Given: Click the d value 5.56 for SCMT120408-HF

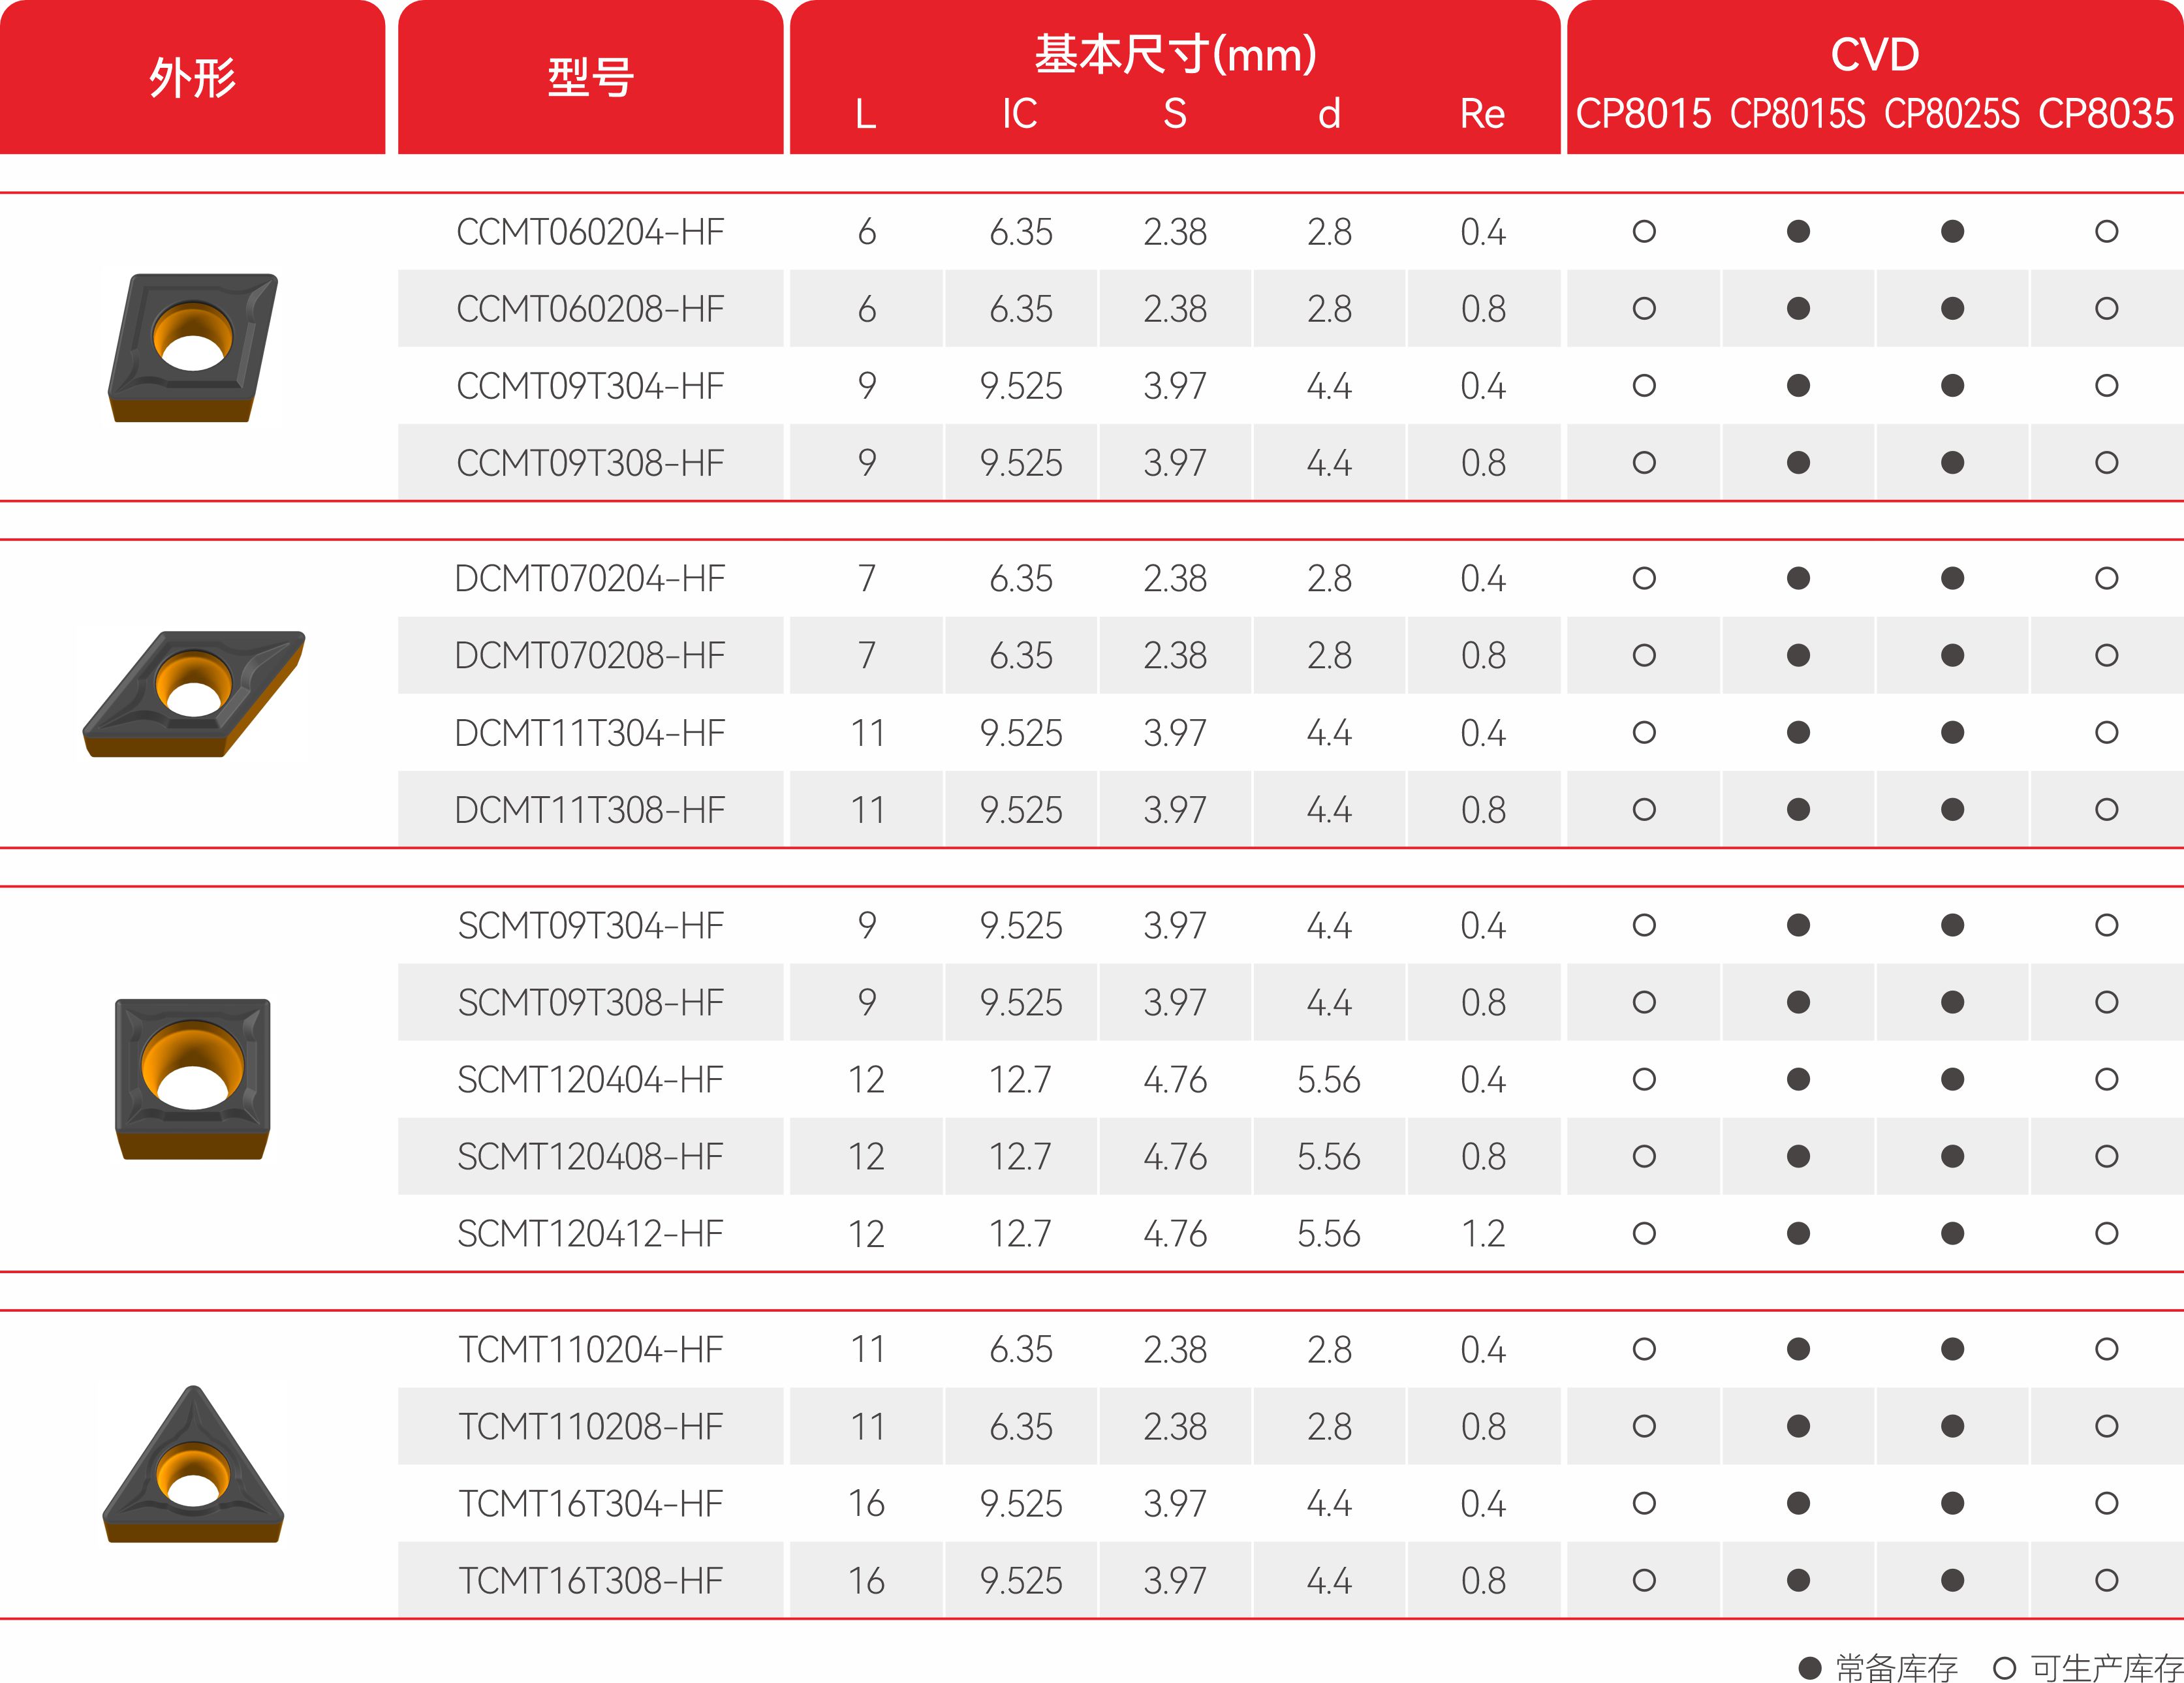Looking at the screenshot, I should (1329, 1156).
